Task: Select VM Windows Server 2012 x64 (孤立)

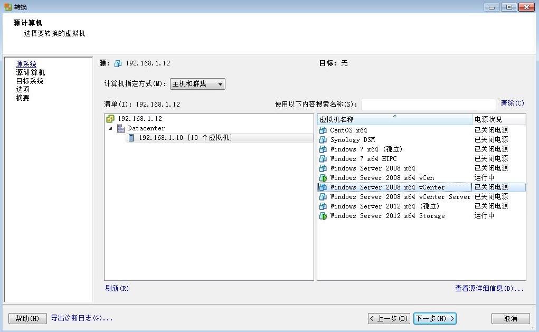Action: pyautogui.click(x=385, y=206)
